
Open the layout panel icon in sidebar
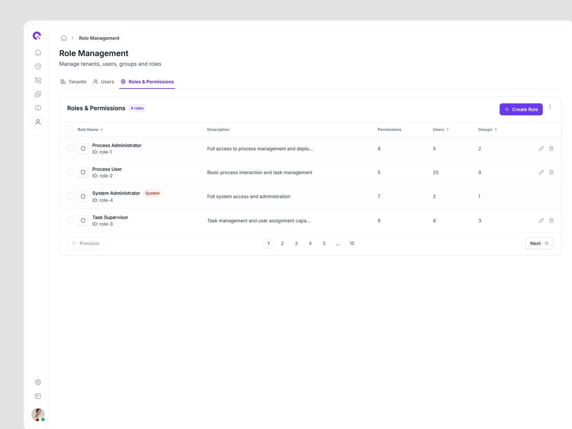coord(38,396)
